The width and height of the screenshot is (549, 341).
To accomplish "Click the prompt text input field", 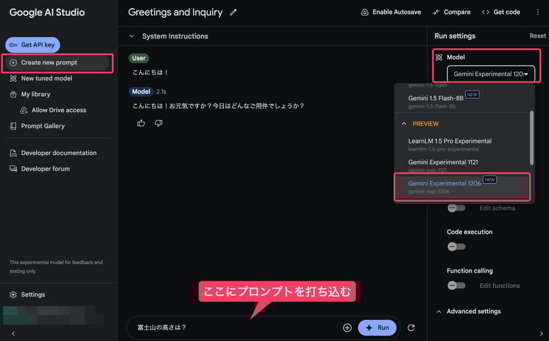I will click(x=232, y=328).
